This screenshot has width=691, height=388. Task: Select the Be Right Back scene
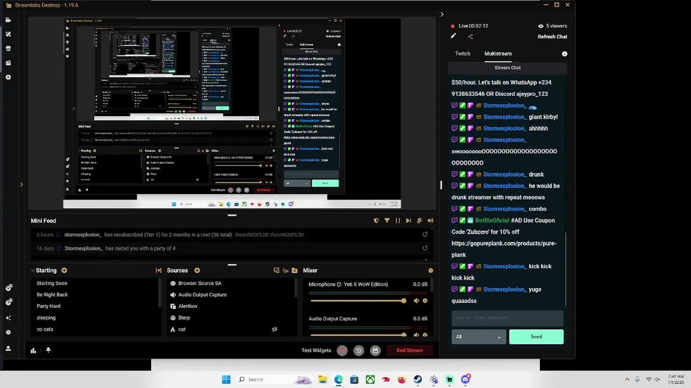click(52, 295)
